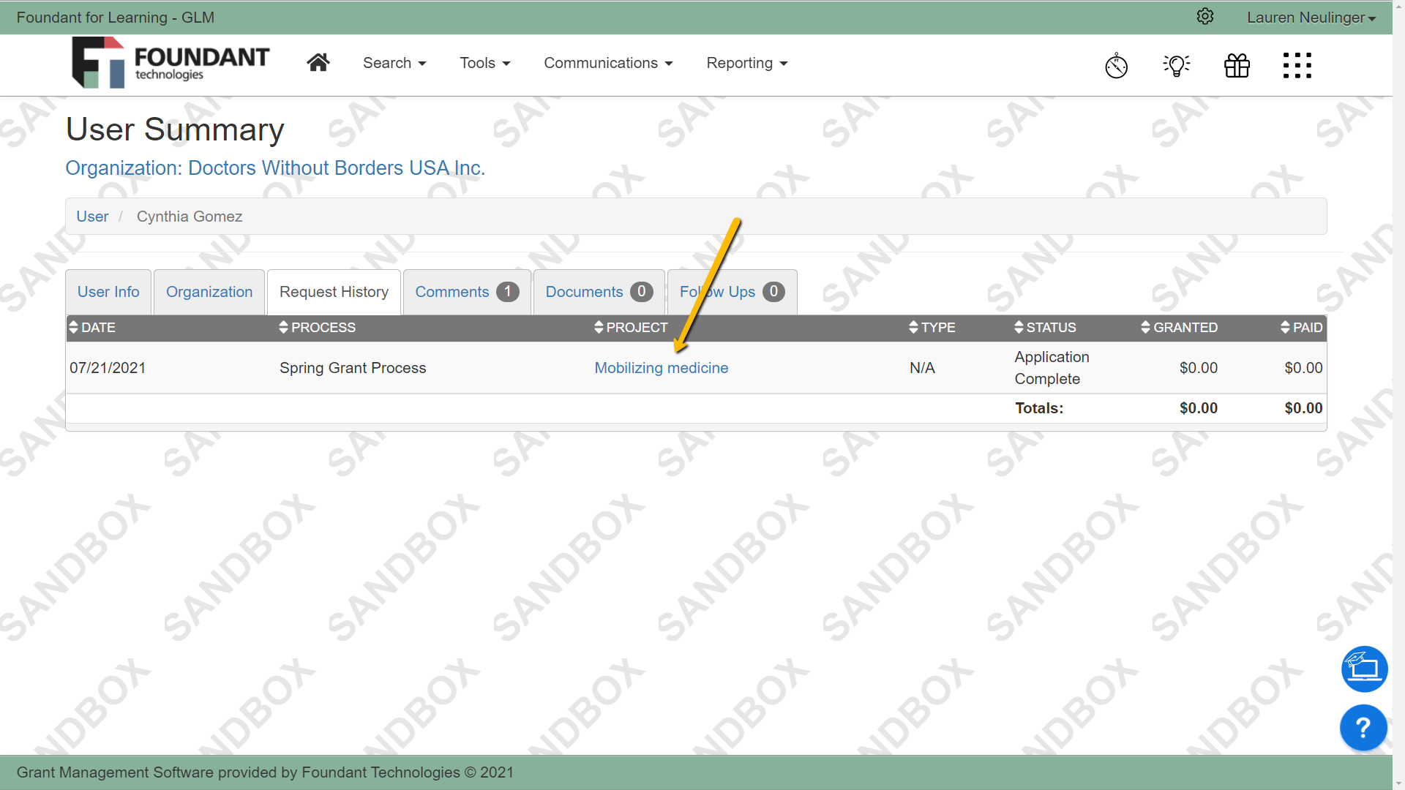Open the settings gear icon

pyautogui.click(x=1205, y=17)
